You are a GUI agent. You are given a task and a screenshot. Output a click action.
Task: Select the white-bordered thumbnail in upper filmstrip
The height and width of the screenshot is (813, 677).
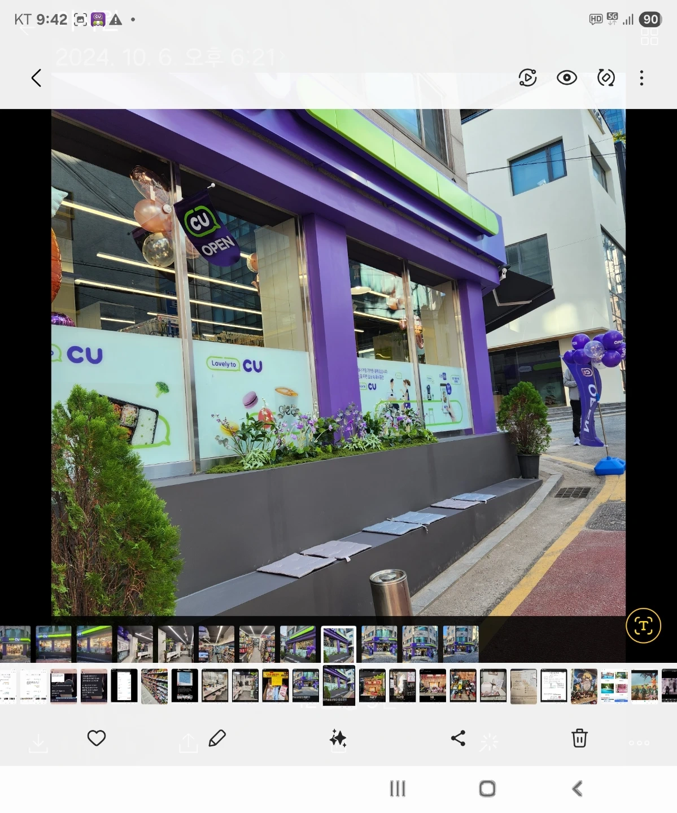[x=339, y=644]
